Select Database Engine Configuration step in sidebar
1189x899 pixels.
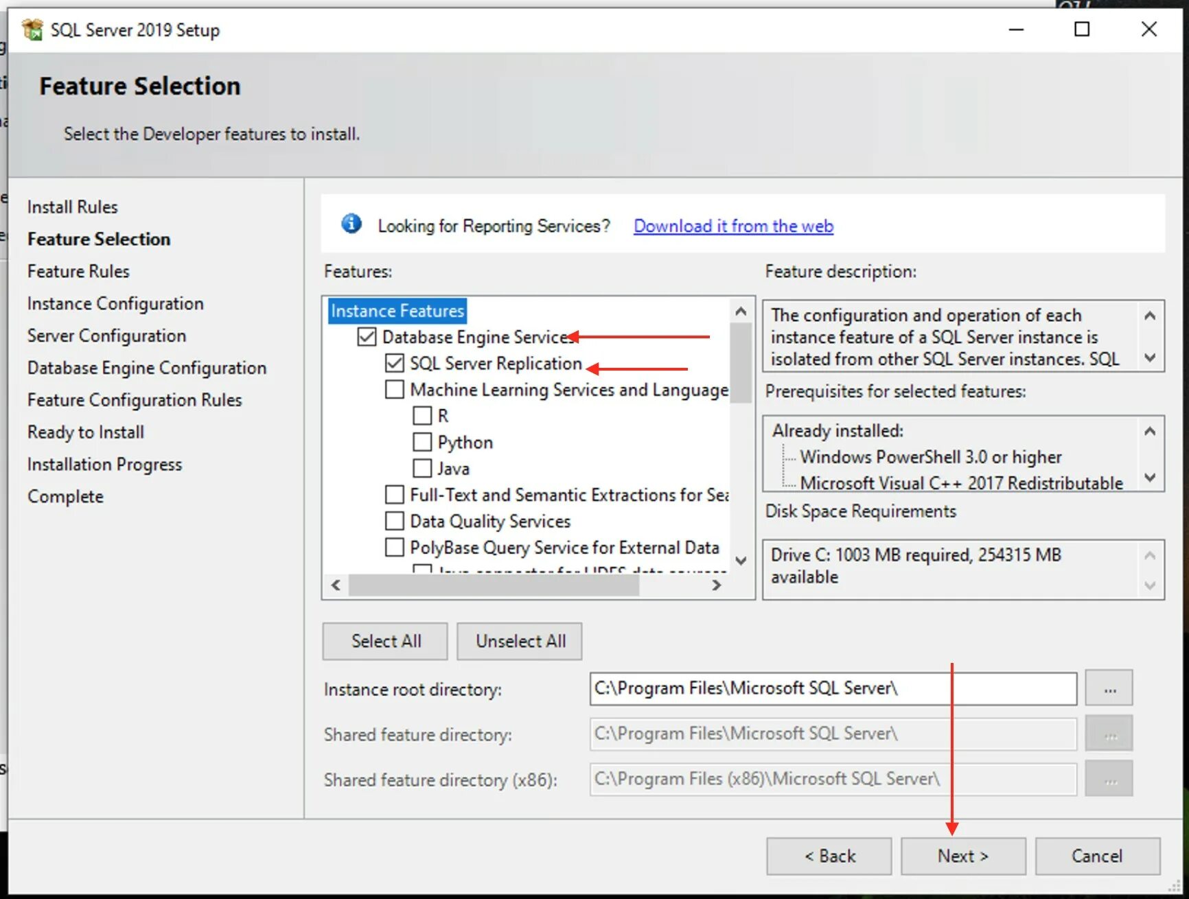[x=147, y=368]
